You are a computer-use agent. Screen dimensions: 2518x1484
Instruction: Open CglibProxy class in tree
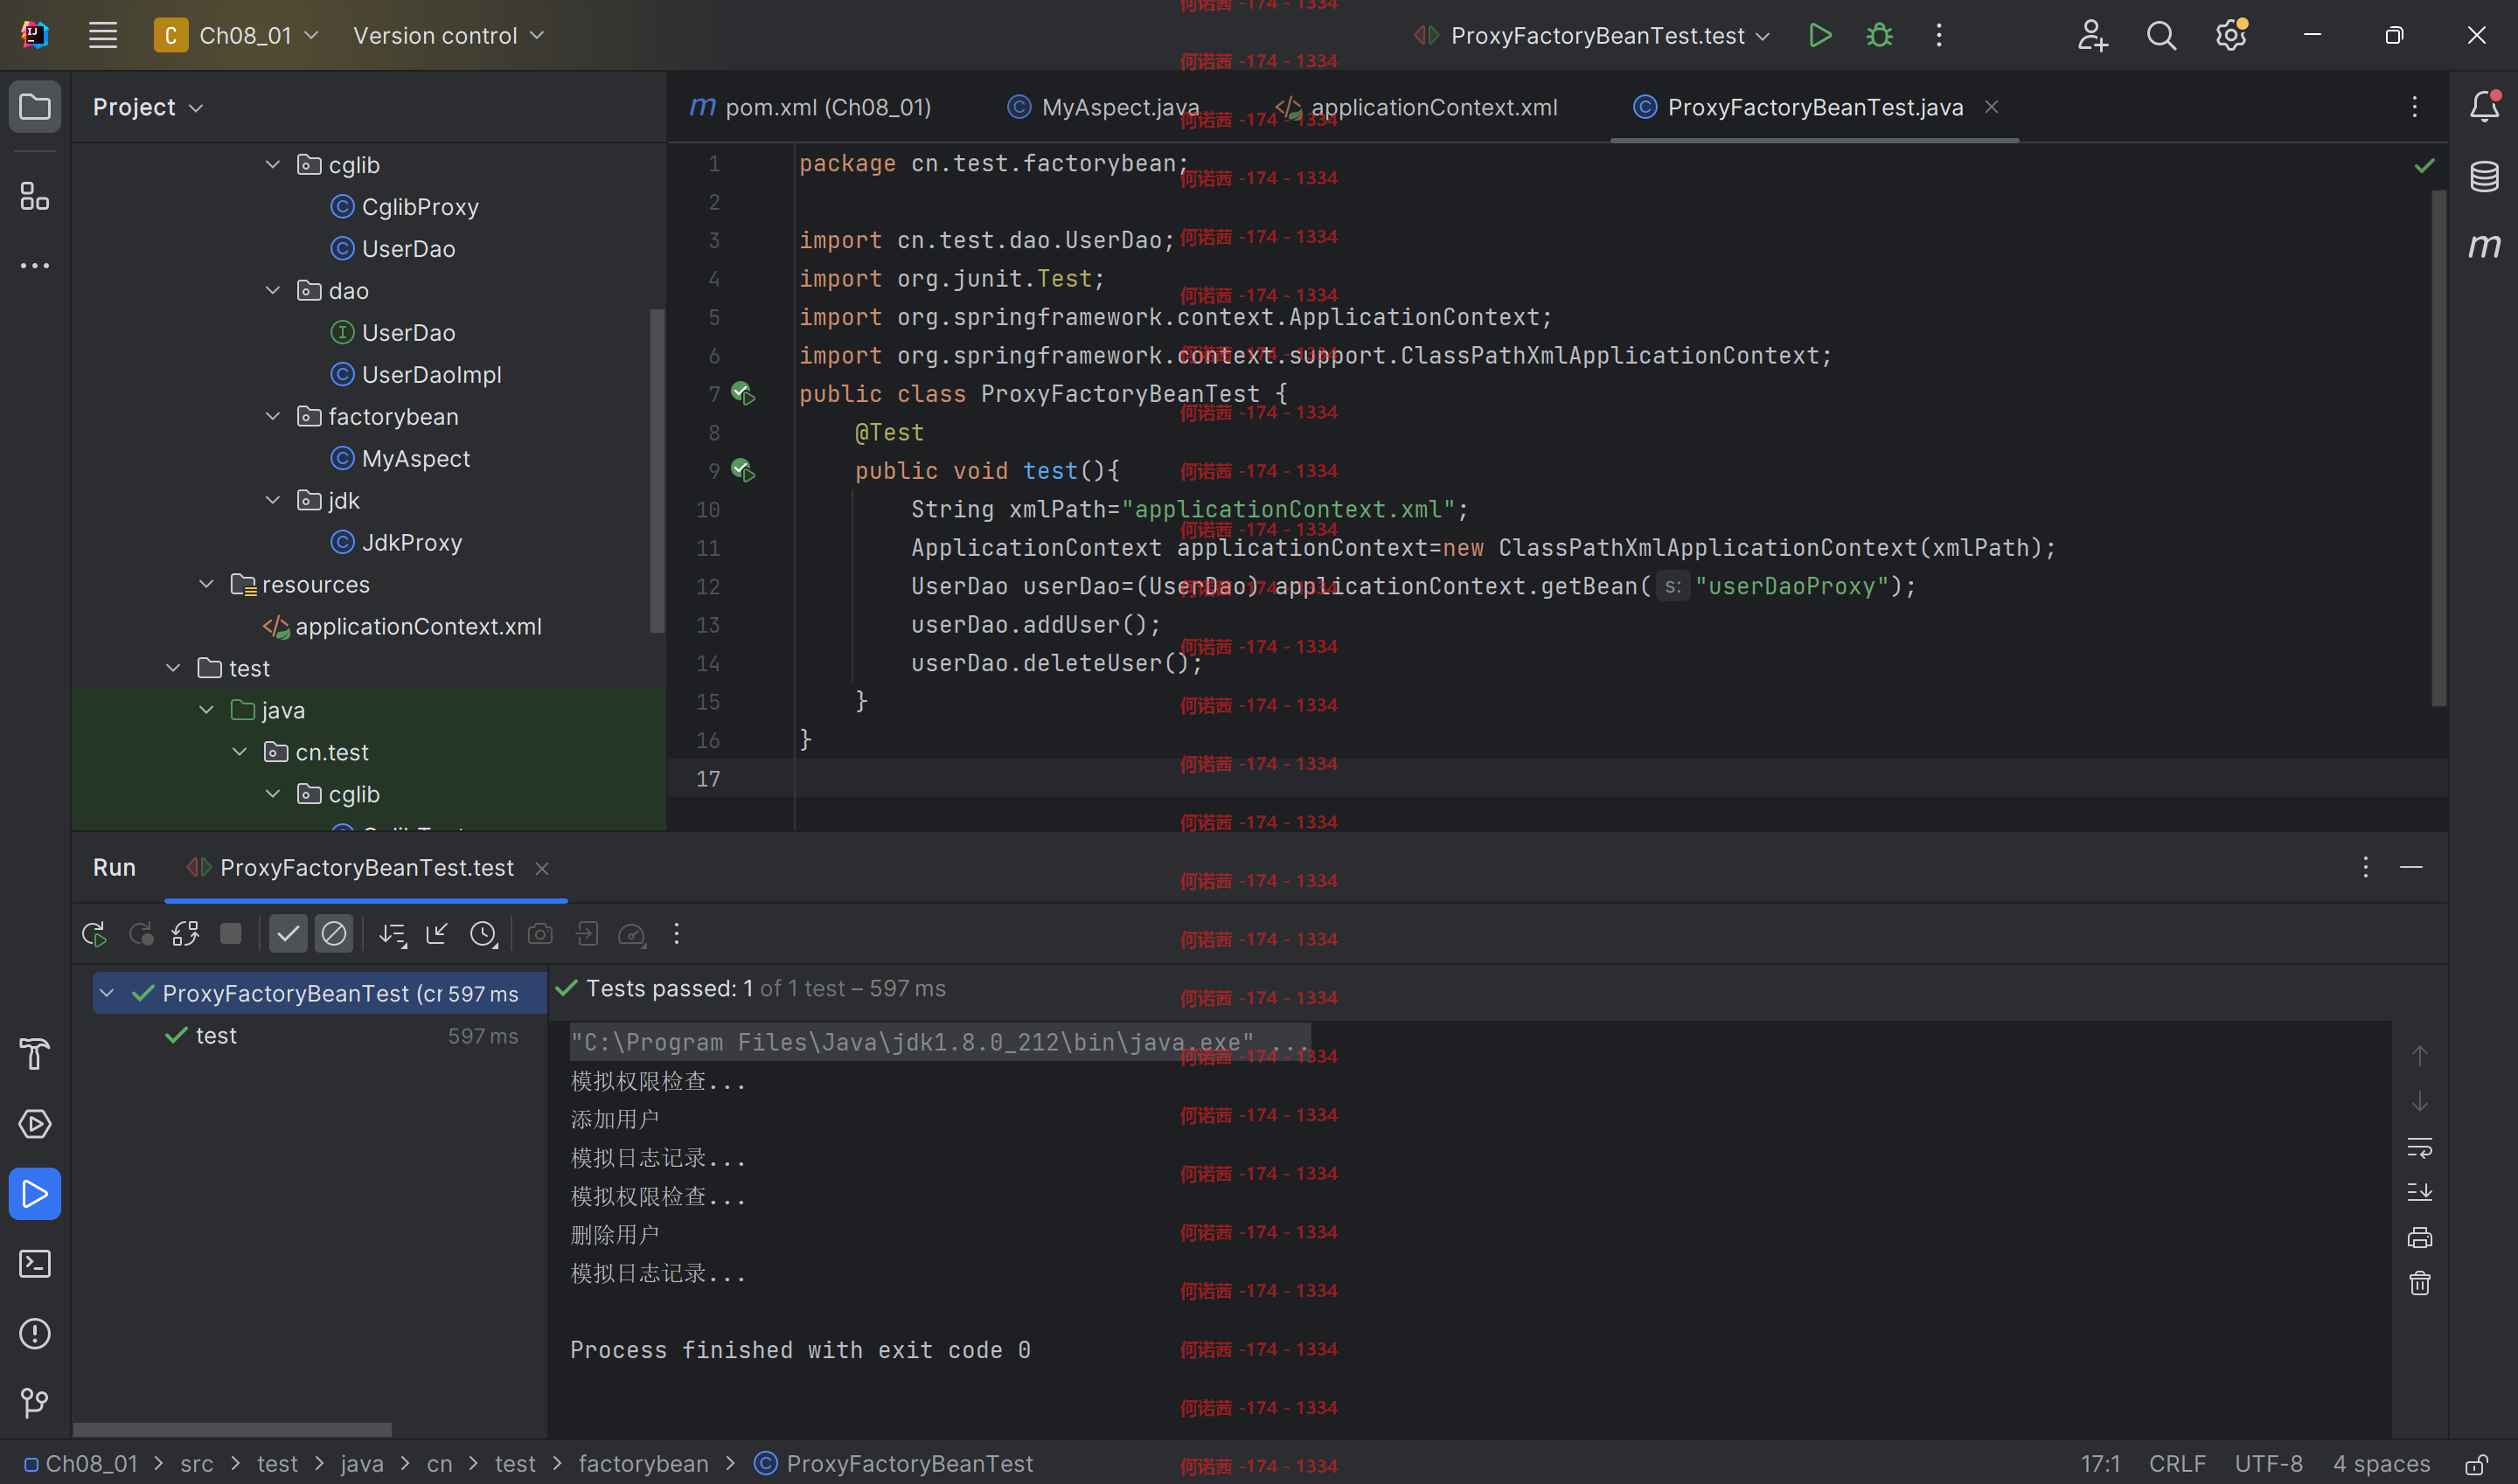[x=421, y=207]
